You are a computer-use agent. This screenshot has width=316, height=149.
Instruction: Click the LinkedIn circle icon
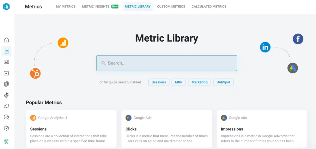(x=265, y=47)
